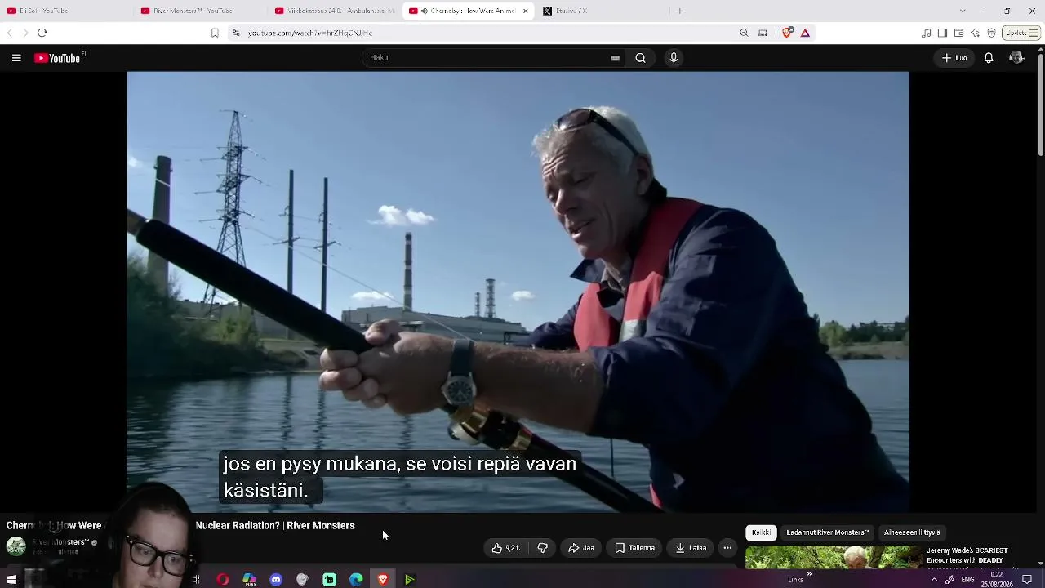
Task: Open a new browser tab
Action: pyautogui.click(x=679, y=11)
